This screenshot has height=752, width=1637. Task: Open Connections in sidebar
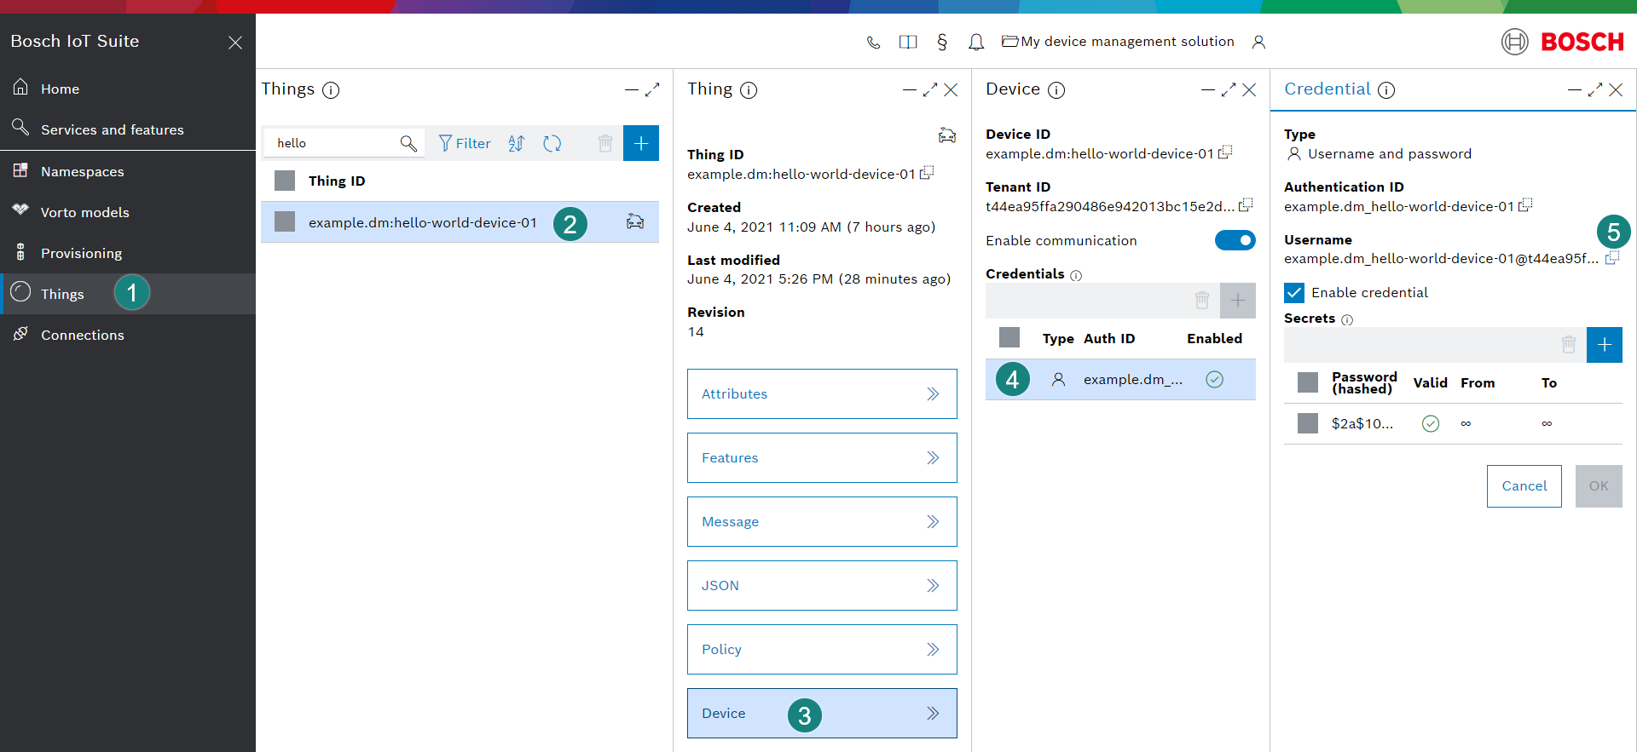pos(128,335)
